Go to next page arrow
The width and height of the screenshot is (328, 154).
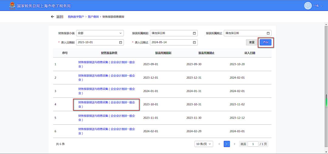(x=234, y=144)
